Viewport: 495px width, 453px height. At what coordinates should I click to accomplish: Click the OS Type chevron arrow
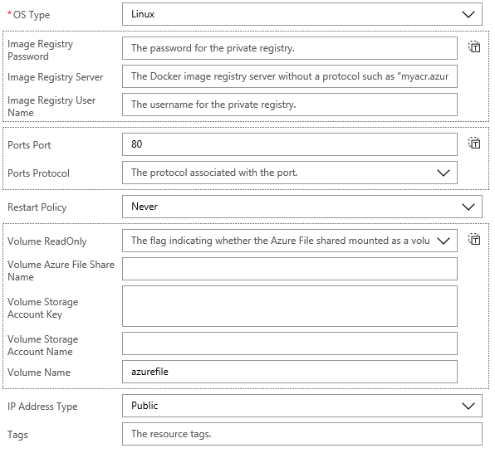[468, 14]
